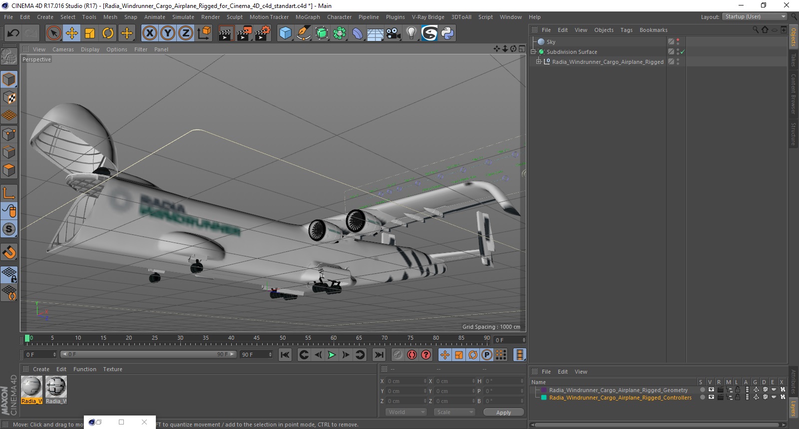Click the preview range slider bar

(148, 355)
